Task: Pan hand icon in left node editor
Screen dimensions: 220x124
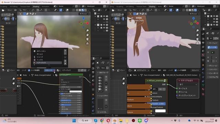Action: (x=13, y=83)
